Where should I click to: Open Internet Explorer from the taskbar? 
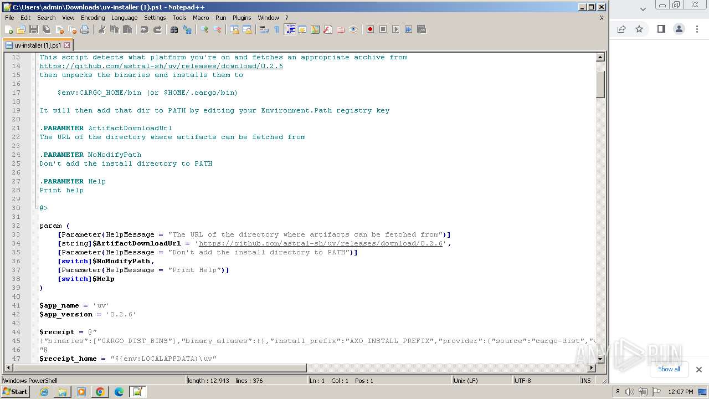pyautogui.click(x=44, y=392)
